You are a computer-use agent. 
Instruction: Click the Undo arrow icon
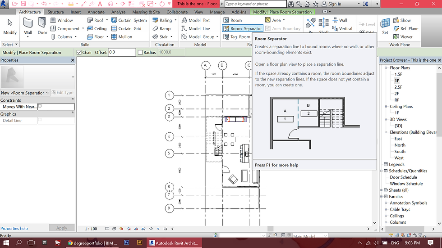pos(43,4)
